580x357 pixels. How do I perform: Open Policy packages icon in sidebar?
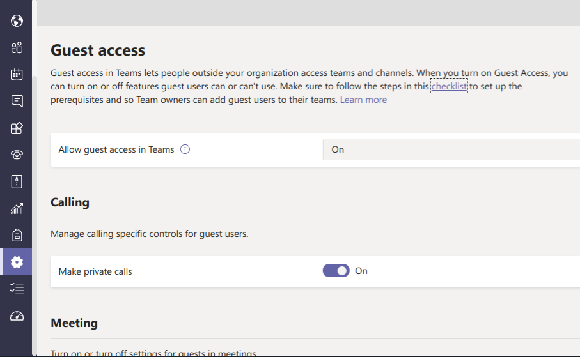17,181
